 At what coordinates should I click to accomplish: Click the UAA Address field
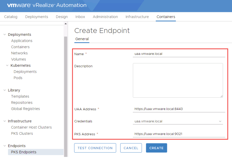point(179,109)
